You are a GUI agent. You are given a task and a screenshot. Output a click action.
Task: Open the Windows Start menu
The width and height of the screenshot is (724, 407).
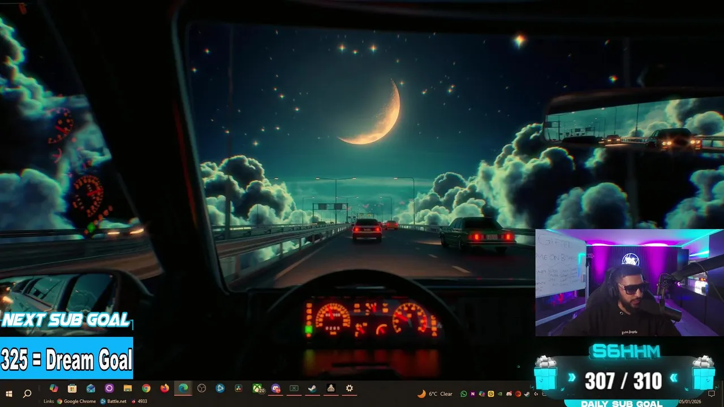coord(9,393)
